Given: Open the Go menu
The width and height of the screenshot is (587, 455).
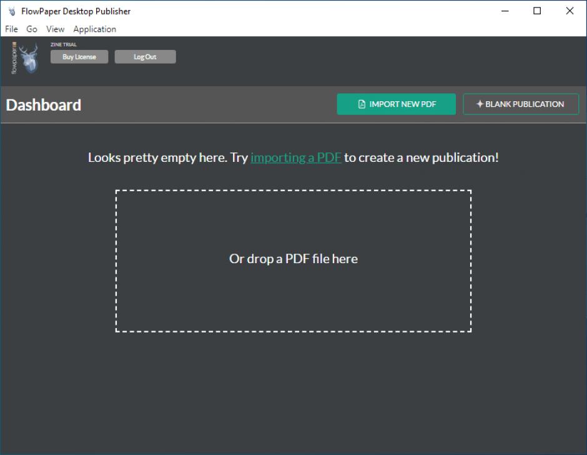Looking at the screenshot, I should tap(32, 29).
